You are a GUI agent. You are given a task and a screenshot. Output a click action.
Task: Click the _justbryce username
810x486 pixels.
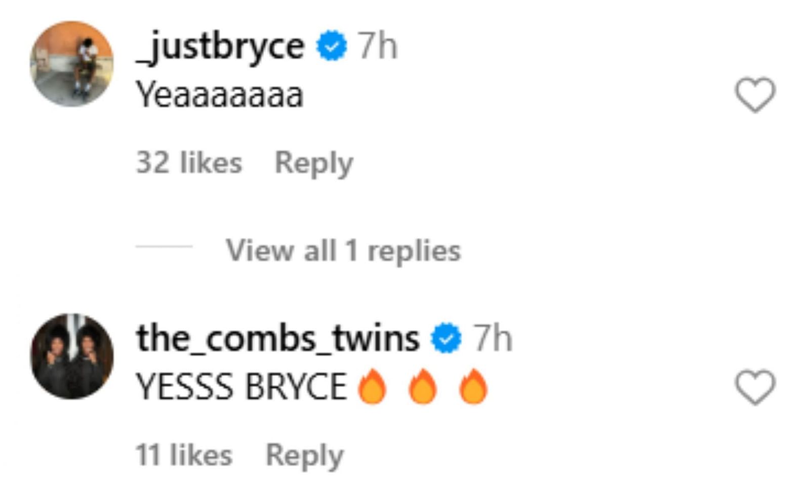(x=220, y=47)
